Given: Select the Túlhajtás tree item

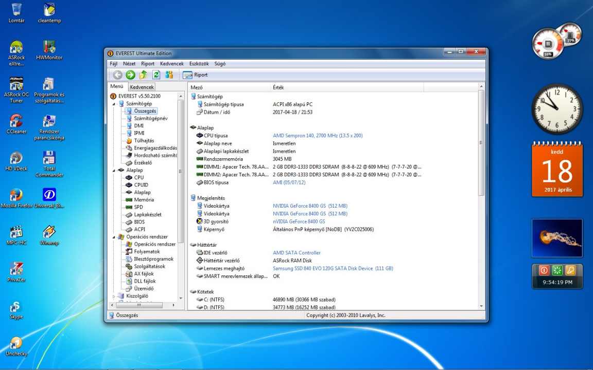Looking at the screenshot, I should pos(144,140).
